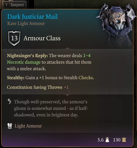The image size is (137, 148).
Task: Click the Necrotic damage highlighted text
Action: coord(24,62)
